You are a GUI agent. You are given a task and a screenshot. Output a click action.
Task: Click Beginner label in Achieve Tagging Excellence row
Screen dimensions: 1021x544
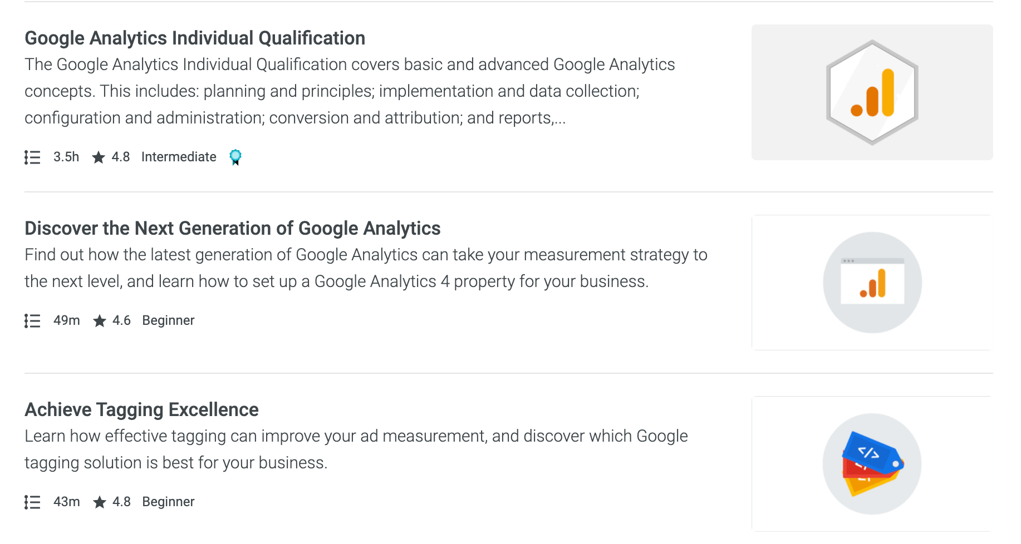tap(168, 502)
